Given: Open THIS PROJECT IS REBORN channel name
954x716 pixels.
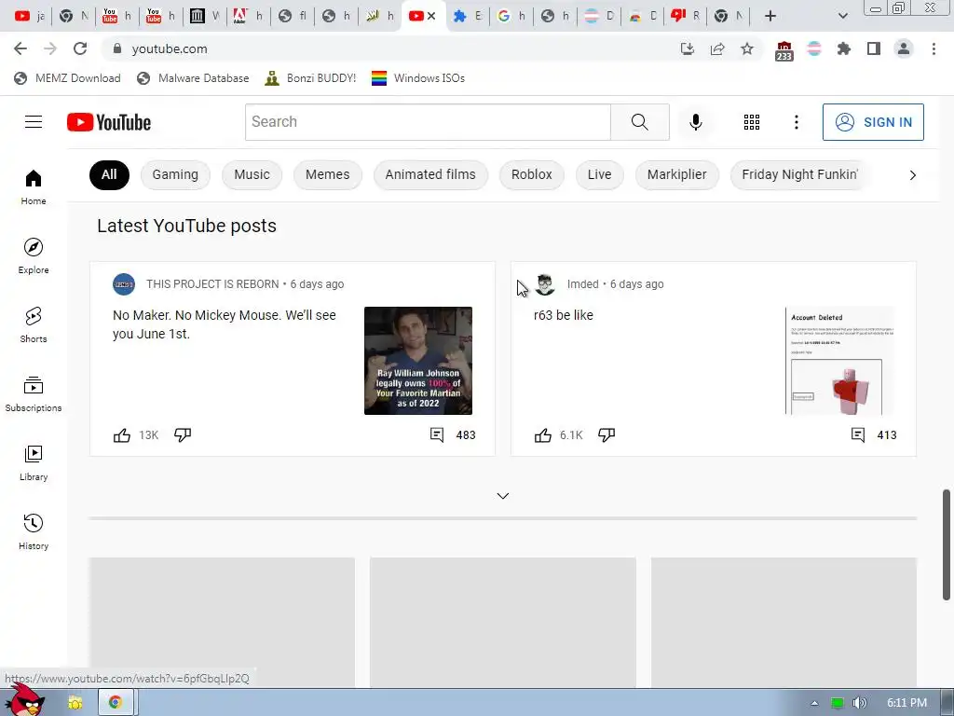Looking at the screenshot, I should (x=212, y=284).
